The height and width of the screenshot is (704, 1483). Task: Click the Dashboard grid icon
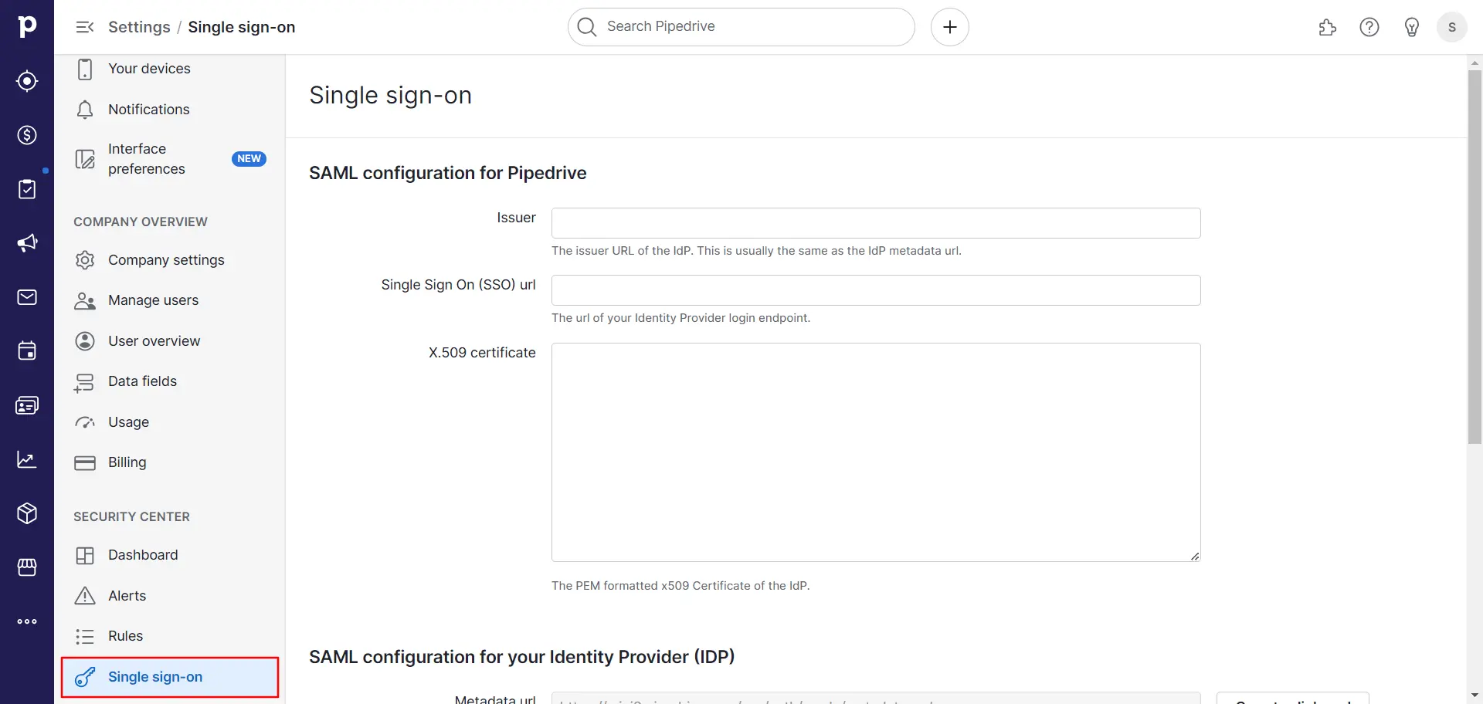[x=85, y=555]
